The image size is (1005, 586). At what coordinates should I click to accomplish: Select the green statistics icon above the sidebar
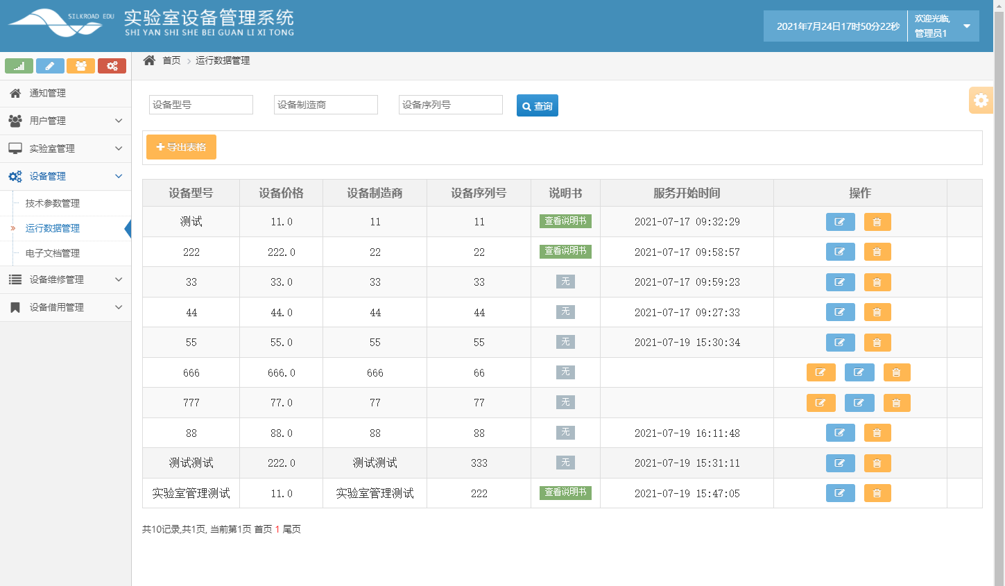19,66
